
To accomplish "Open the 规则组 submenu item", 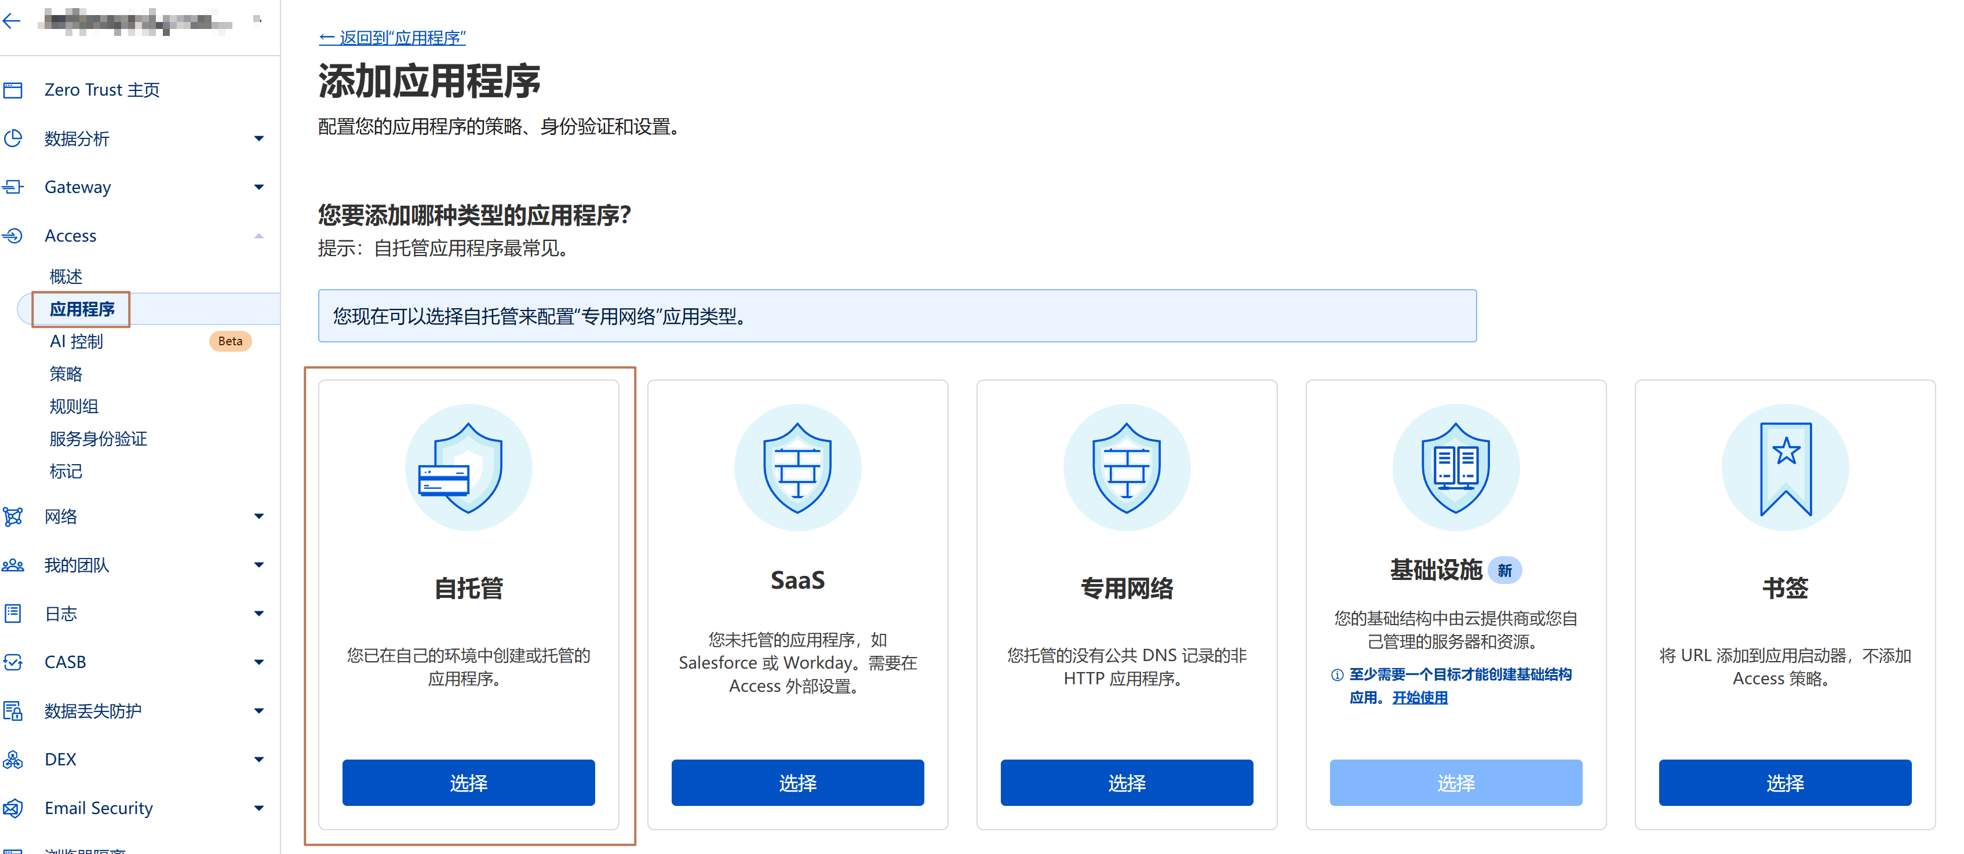I will (x=74, y=406).
